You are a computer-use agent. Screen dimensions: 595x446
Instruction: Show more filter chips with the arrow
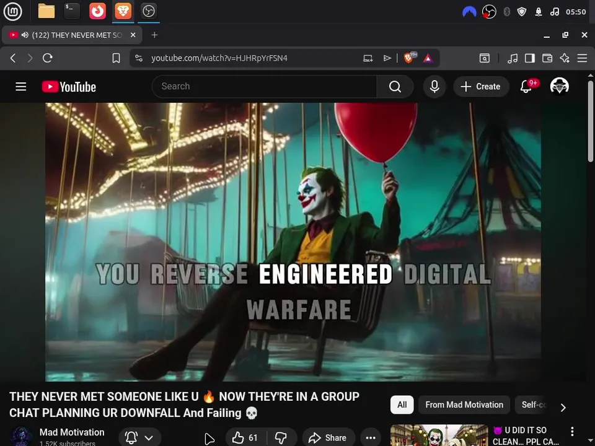pos(563,408)
